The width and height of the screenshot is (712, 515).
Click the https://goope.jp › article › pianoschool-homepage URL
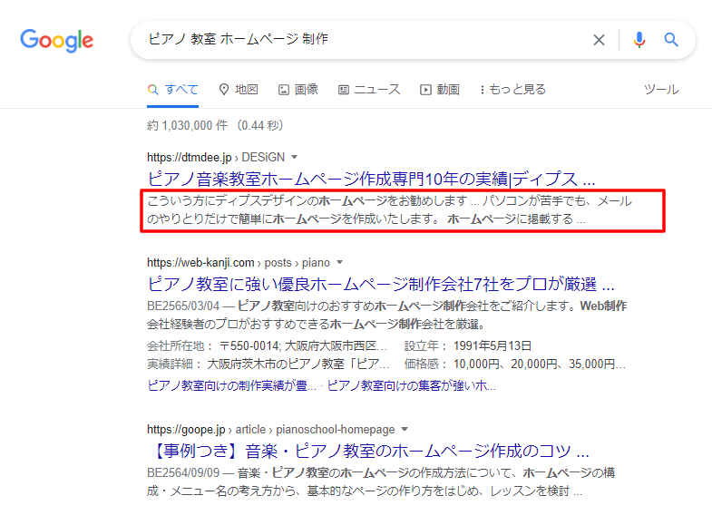(271, 429)
